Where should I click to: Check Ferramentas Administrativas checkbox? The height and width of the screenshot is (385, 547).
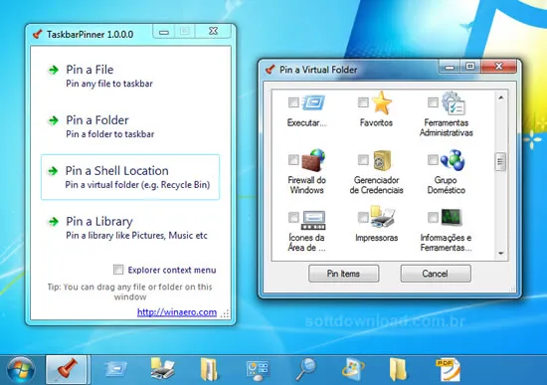click(433, 102)
